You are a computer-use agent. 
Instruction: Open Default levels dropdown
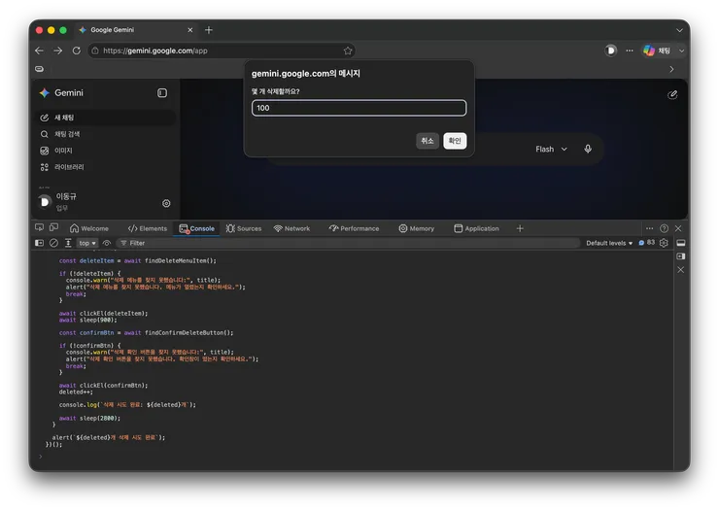pos(609,243)
